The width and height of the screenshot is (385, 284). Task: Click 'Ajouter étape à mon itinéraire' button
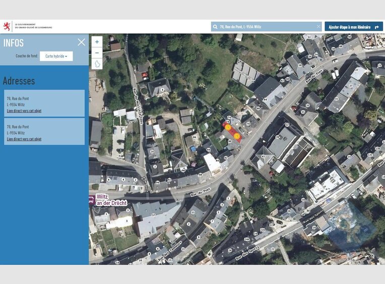tap(353, 27)
